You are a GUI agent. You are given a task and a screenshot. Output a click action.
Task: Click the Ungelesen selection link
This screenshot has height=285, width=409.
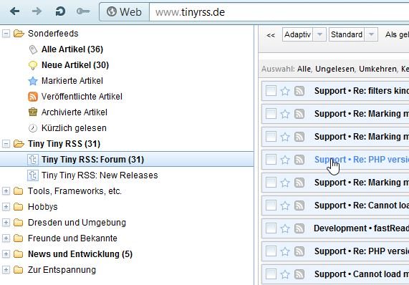pos(335,69)
